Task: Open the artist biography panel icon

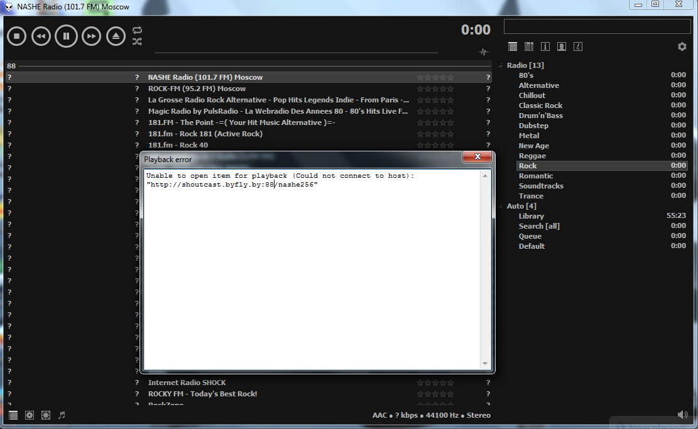Action: (562, 46)
